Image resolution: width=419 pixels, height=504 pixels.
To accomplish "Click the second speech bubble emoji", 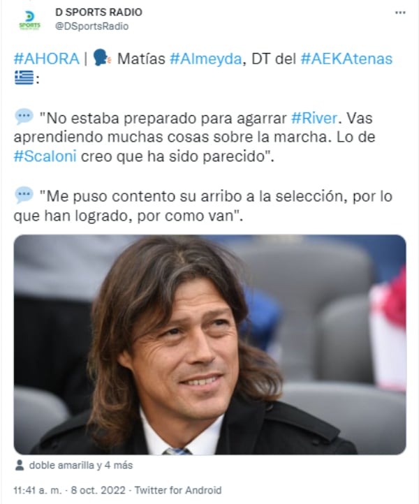I will pos(24,195).
